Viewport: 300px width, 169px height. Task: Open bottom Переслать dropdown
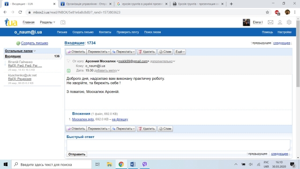click(123, 129)
